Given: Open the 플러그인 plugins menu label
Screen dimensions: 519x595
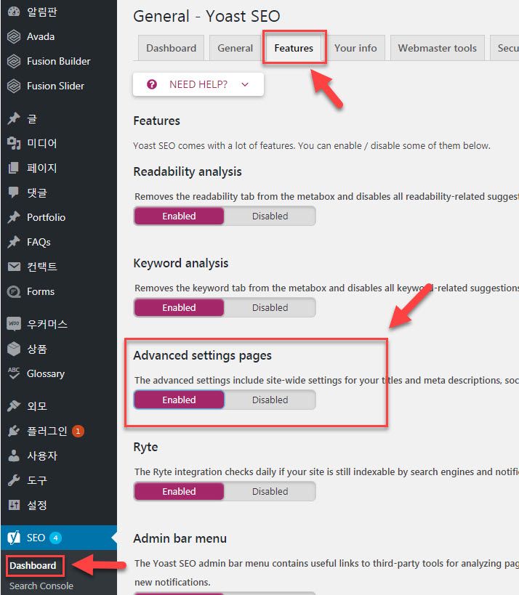Looking at the screenshot, I should (47, 431).
